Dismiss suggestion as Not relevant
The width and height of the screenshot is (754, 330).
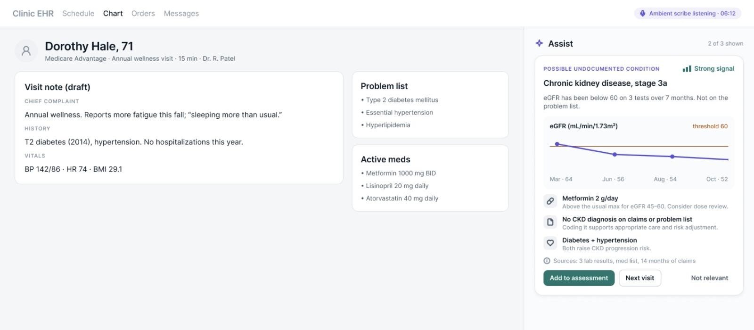pyautogui.click(x=709, y=278)
